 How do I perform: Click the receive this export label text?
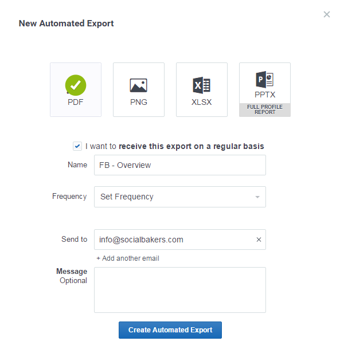coord(175,146)
